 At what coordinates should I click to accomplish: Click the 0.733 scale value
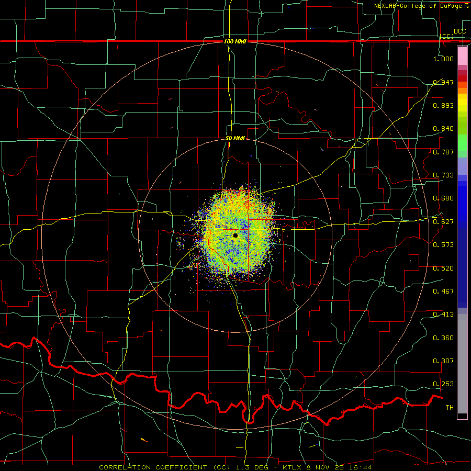[x=443, y=175]
